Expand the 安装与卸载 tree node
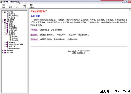131x94 pixels. pos(3,20)
